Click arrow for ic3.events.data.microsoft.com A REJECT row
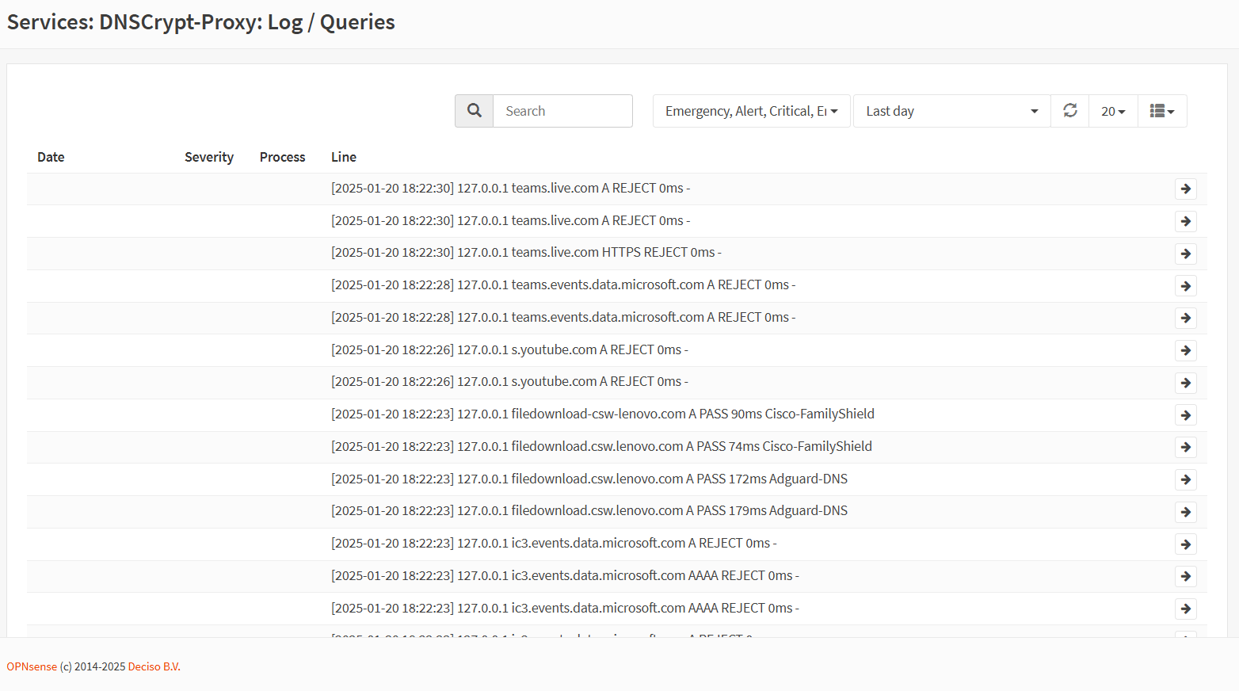Image resolution: width=1239 pixels, height=691 pixels. pos(1185,544)
